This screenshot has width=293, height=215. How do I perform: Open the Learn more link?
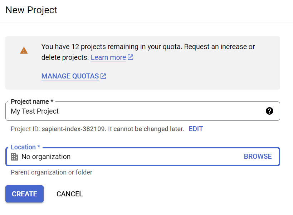tap(108, 57)
